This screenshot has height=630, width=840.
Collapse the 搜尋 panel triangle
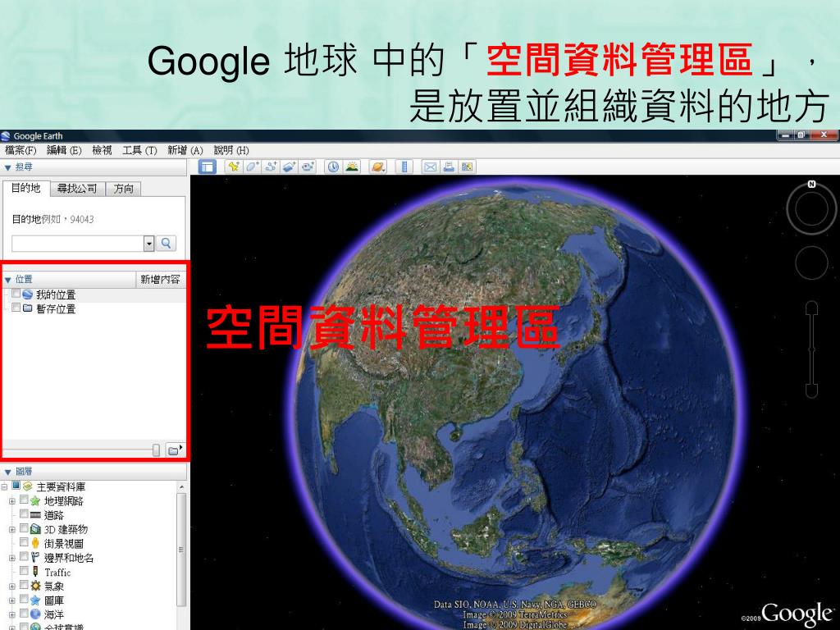[x=7, y=167]
